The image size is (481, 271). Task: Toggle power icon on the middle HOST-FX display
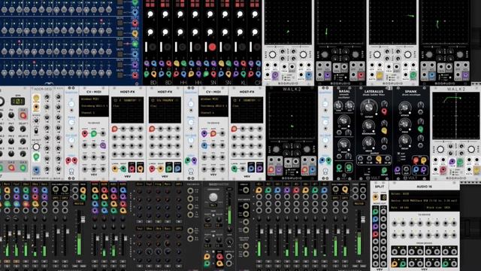point(153,100)
